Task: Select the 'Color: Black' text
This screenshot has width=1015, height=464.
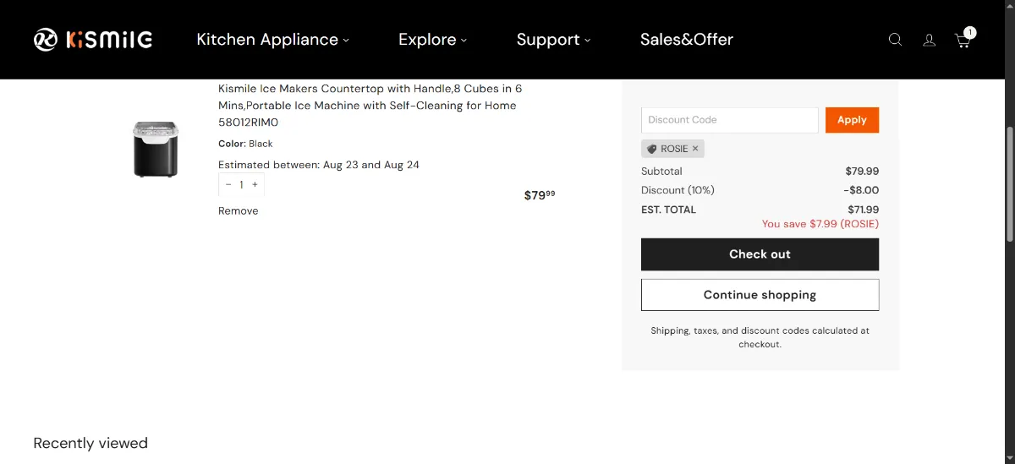Action: (245, 144)
